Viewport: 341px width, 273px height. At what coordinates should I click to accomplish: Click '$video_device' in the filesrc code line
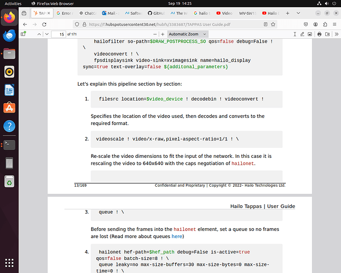pyautogui.click(x=164, y=99)
